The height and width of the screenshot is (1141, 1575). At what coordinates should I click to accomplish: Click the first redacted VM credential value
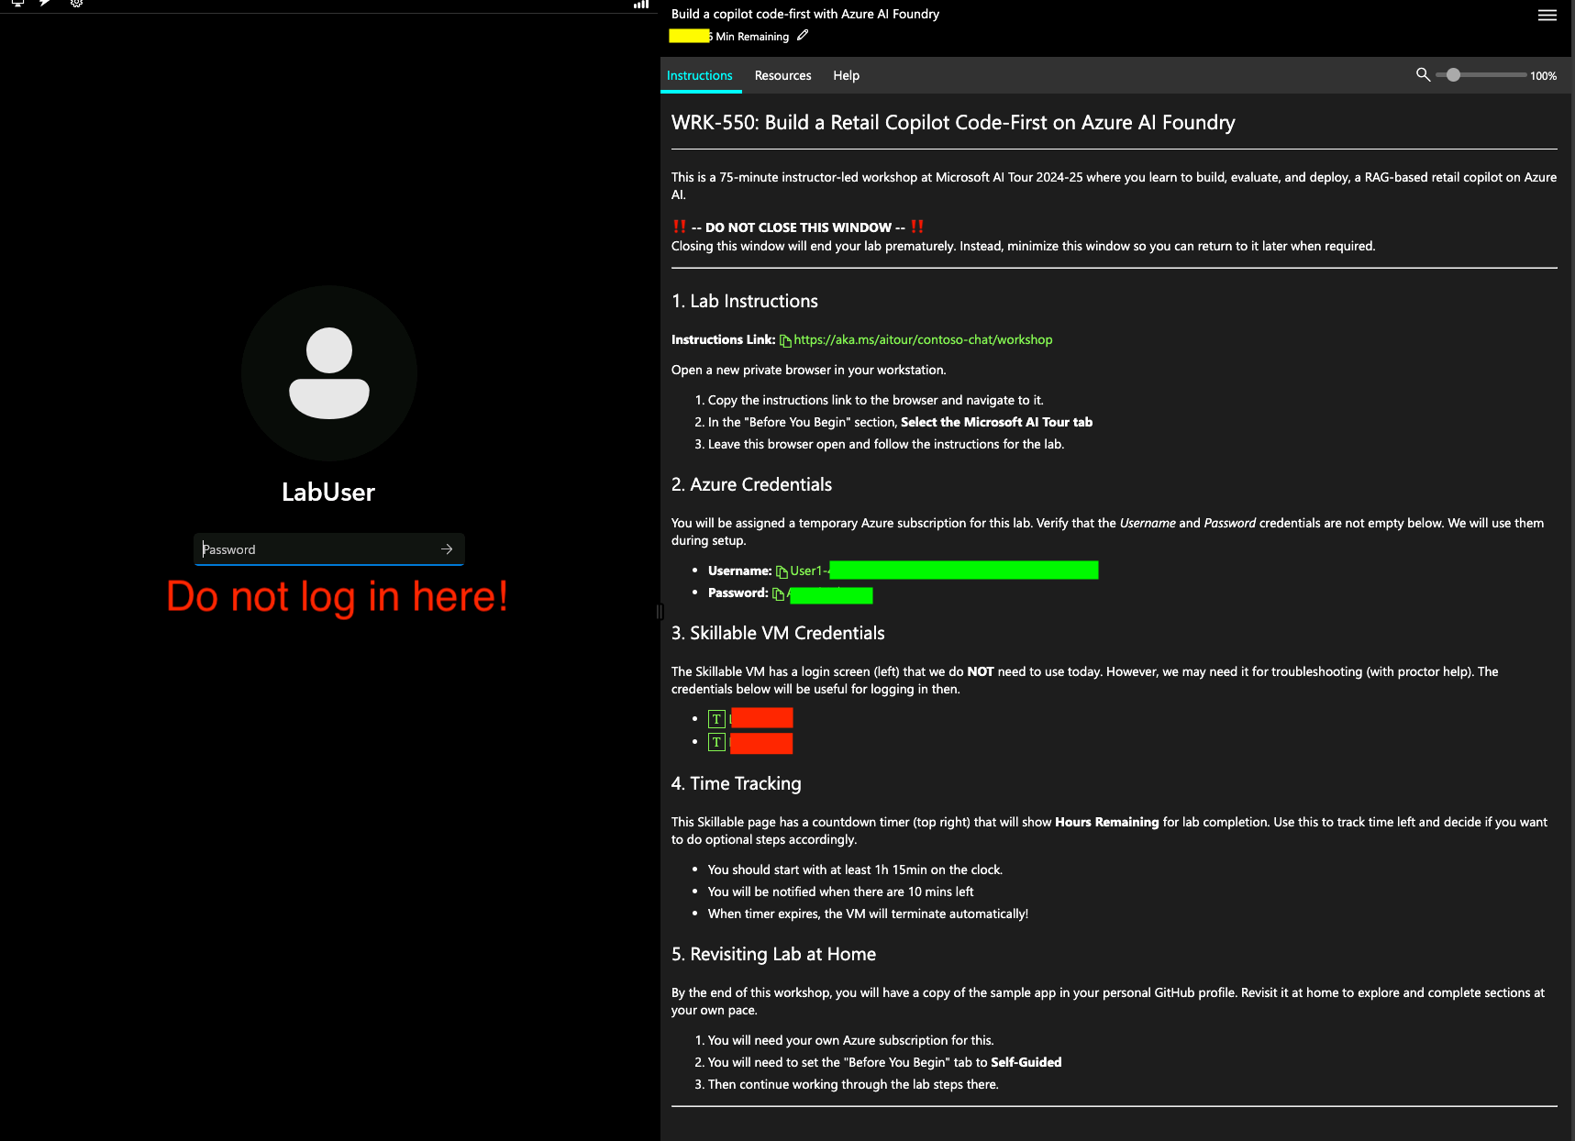pos(761,718)
